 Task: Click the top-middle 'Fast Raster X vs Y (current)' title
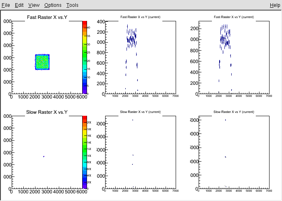point(140,17)
